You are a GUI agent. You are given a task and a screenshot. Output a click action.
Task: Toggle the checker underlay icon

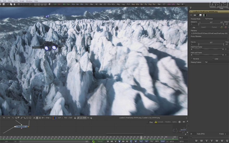point(81,118)
